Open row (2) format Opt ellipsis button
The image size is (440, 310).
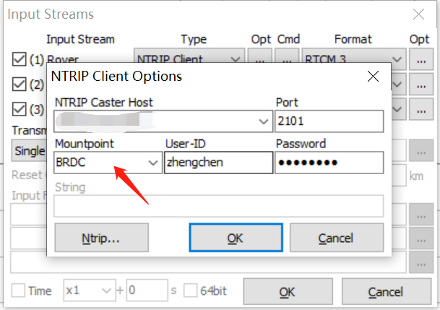click(421, 84)
